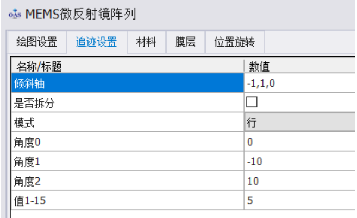This screenshot has width=357, height=218.
Task: Select the 材料 tab
Action: tap(146, 42)
